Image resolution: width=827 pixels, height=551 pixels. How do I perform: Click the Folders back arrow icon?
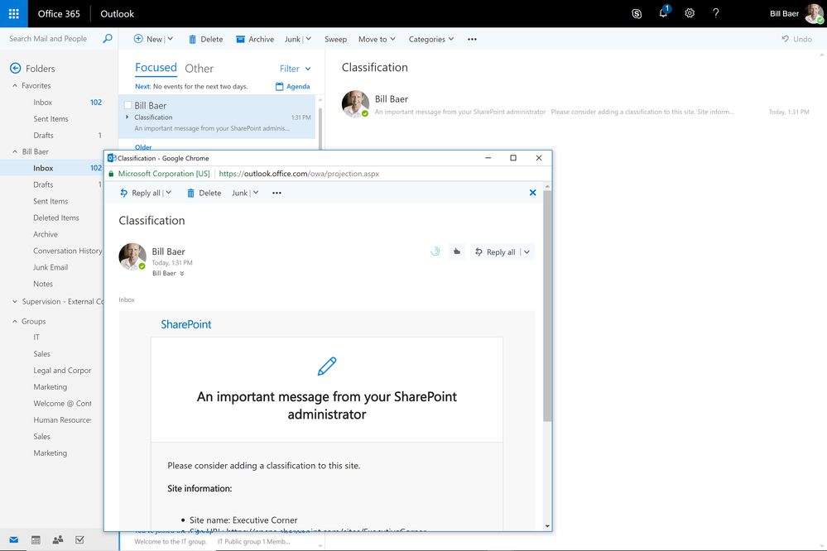(x=15, y=68)
